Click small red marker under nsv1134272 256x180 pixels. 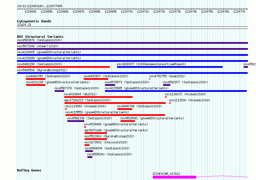pos(166,97)
